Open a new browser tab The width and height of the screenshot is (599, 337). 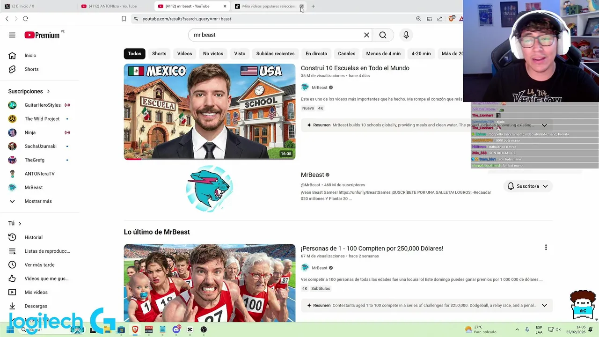coord(313,6)
